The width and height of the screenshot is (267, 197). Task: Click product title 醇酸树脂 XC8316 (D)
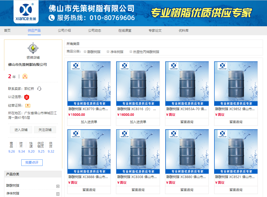point(136,109)
